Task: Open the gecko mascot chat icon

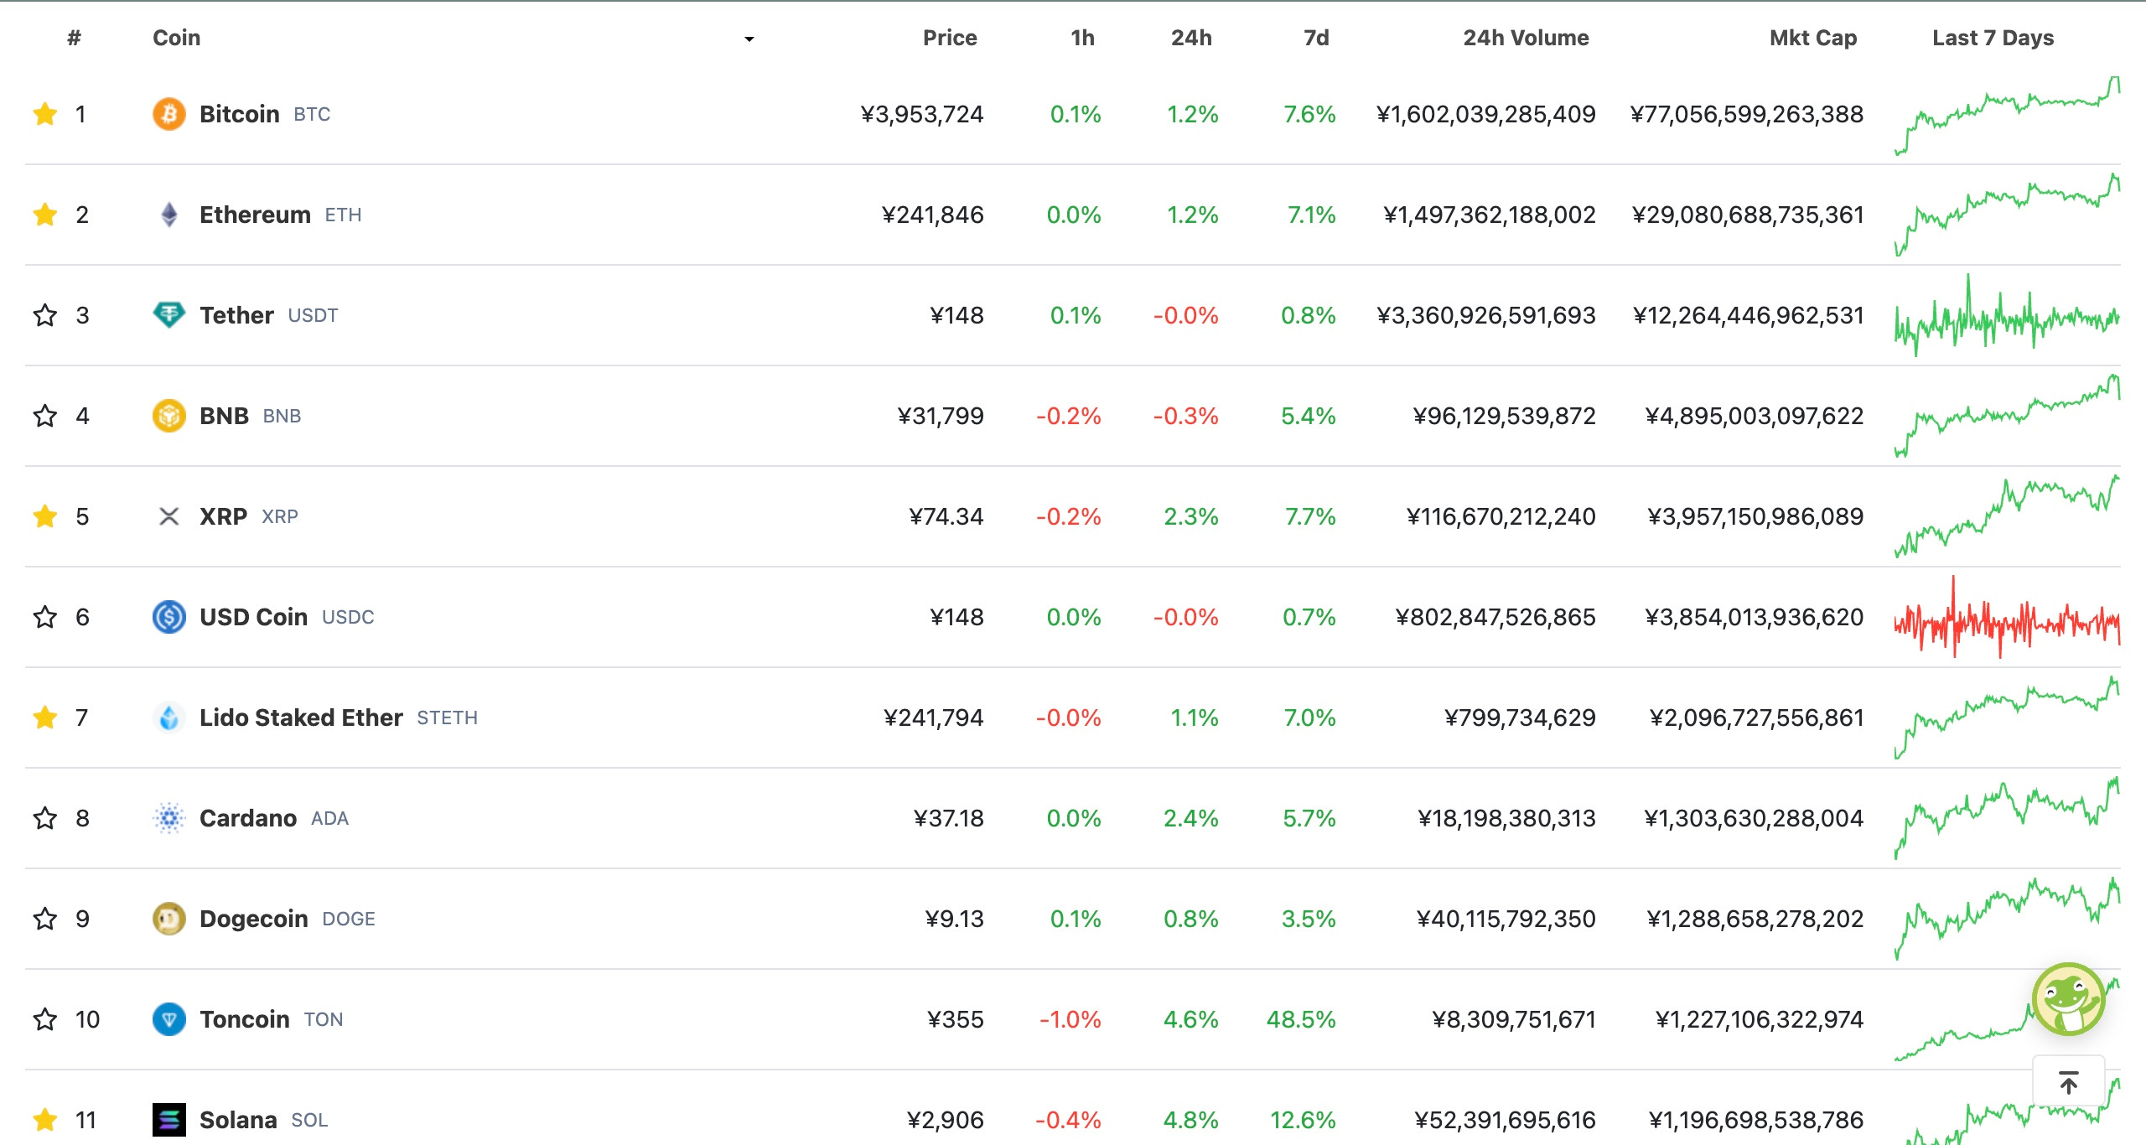Action: pos(2068,999)
